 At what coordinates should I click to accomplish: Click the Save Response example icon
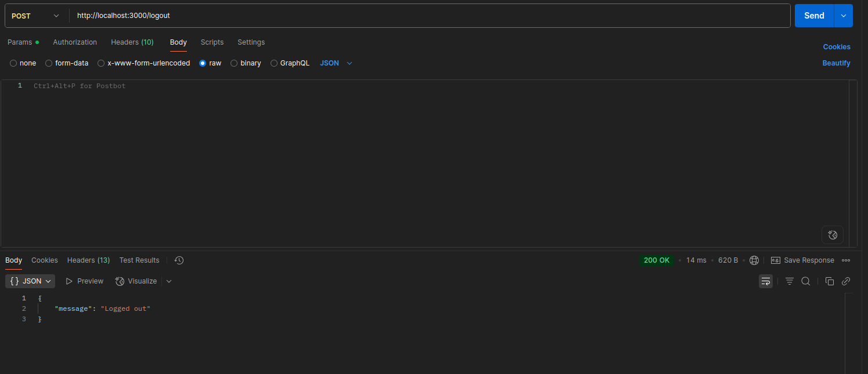pos(776,260)
